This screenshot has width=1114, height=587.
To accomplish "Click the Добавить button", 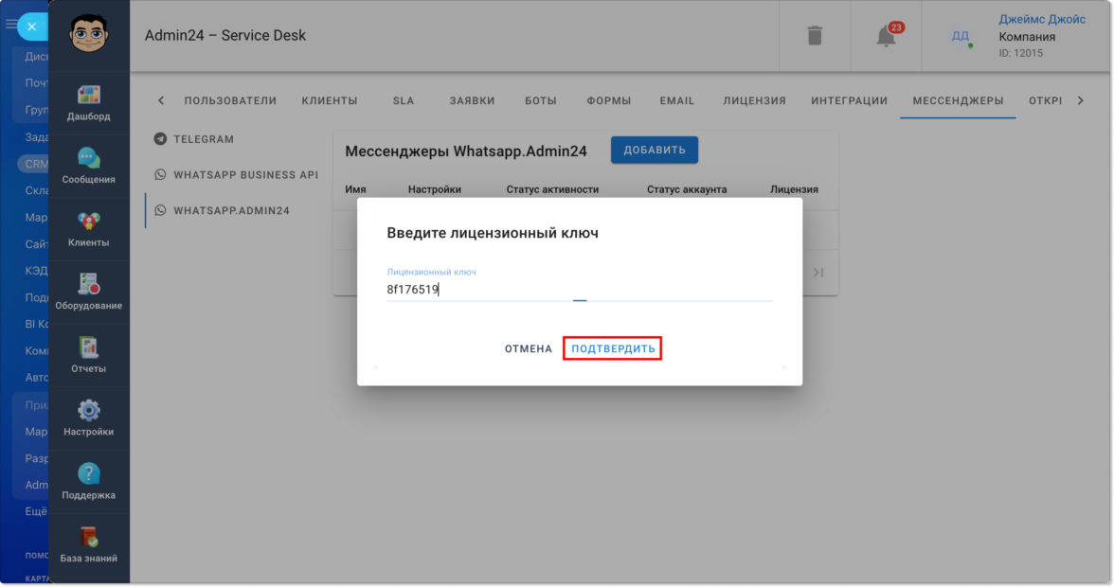I will pyautogui.click(x=655, y=150).
